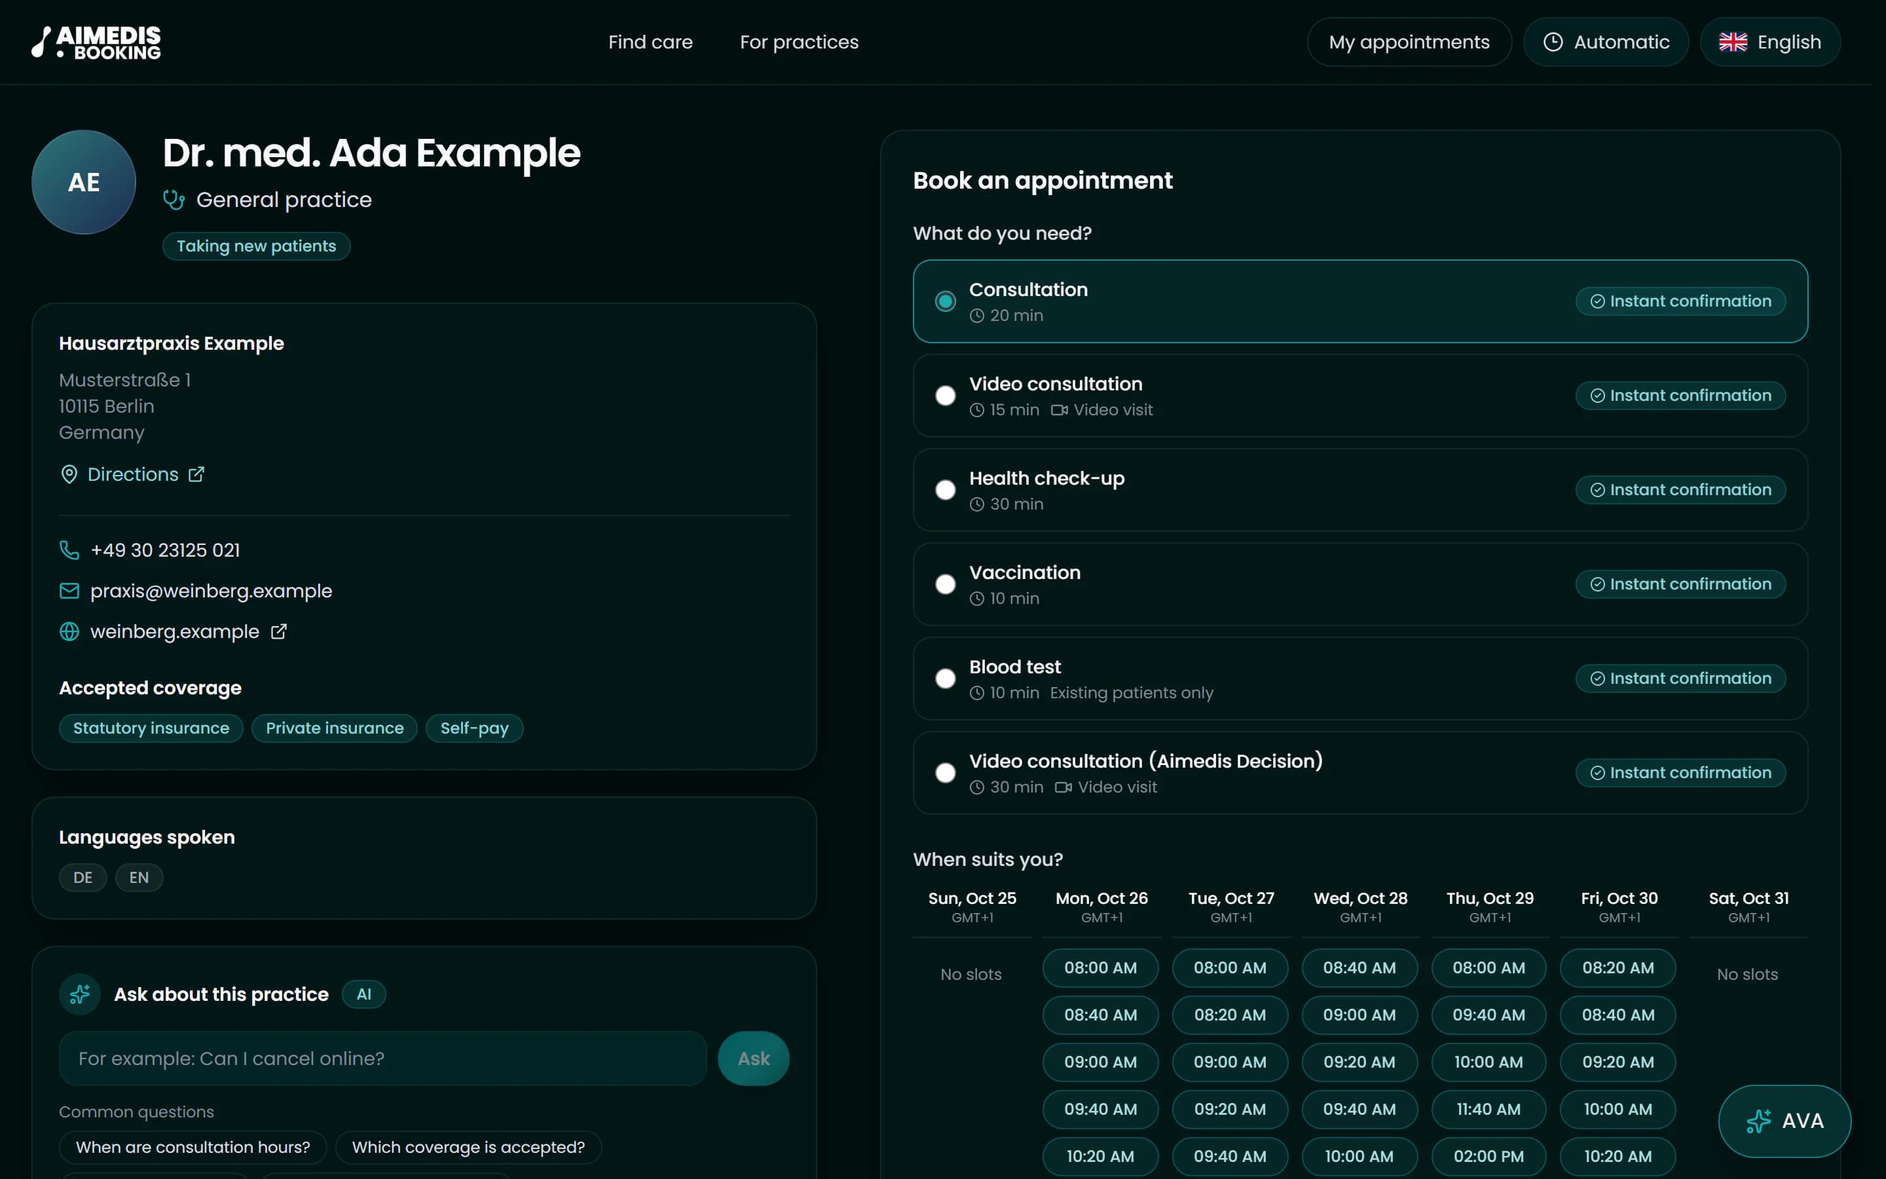
Task: Pick the 08:20 AM slot on Fri, Oct 30
Action: [x=1618, y=967]
